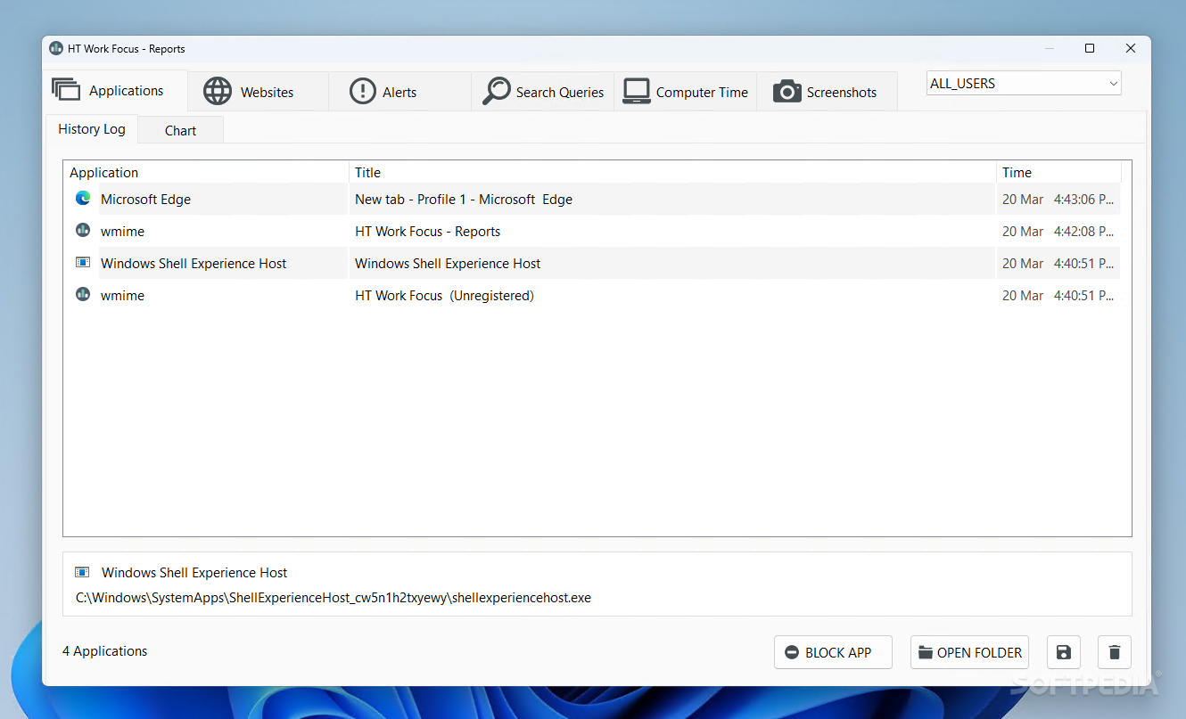
Task: Open the Applications tab
Action: pyautogui.click(x=116, y=91)
